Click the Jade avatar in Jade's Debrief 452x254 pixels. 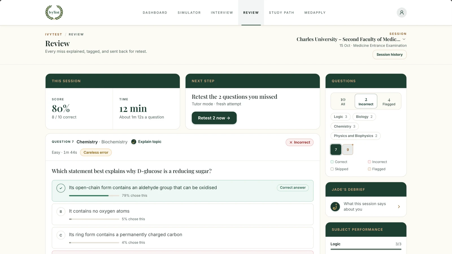[x=335, y=207]
